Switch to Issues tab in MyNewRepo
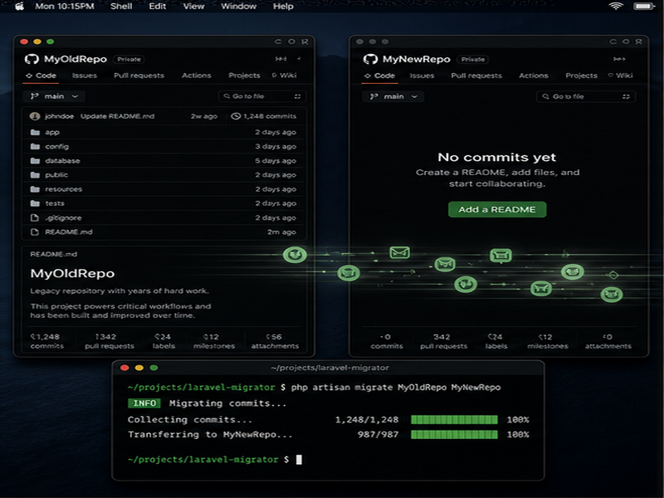This screenshot has width=664, height=498. coord(422,76)
